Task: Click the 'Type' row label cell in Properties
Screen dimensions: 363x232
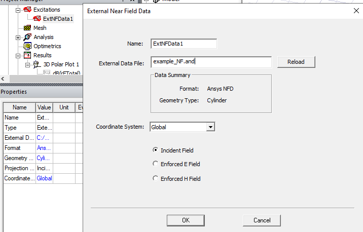Action: click(x=19, y=128)
